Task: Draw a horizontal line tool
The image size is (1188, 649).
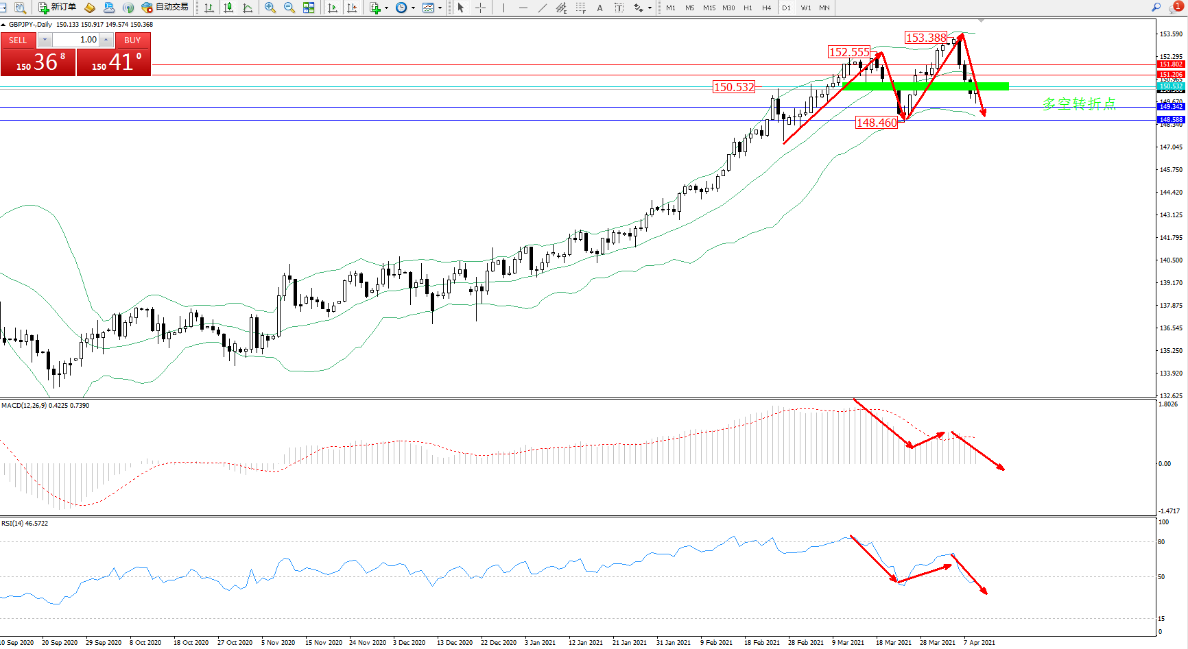Action: [x=523, y=8]
